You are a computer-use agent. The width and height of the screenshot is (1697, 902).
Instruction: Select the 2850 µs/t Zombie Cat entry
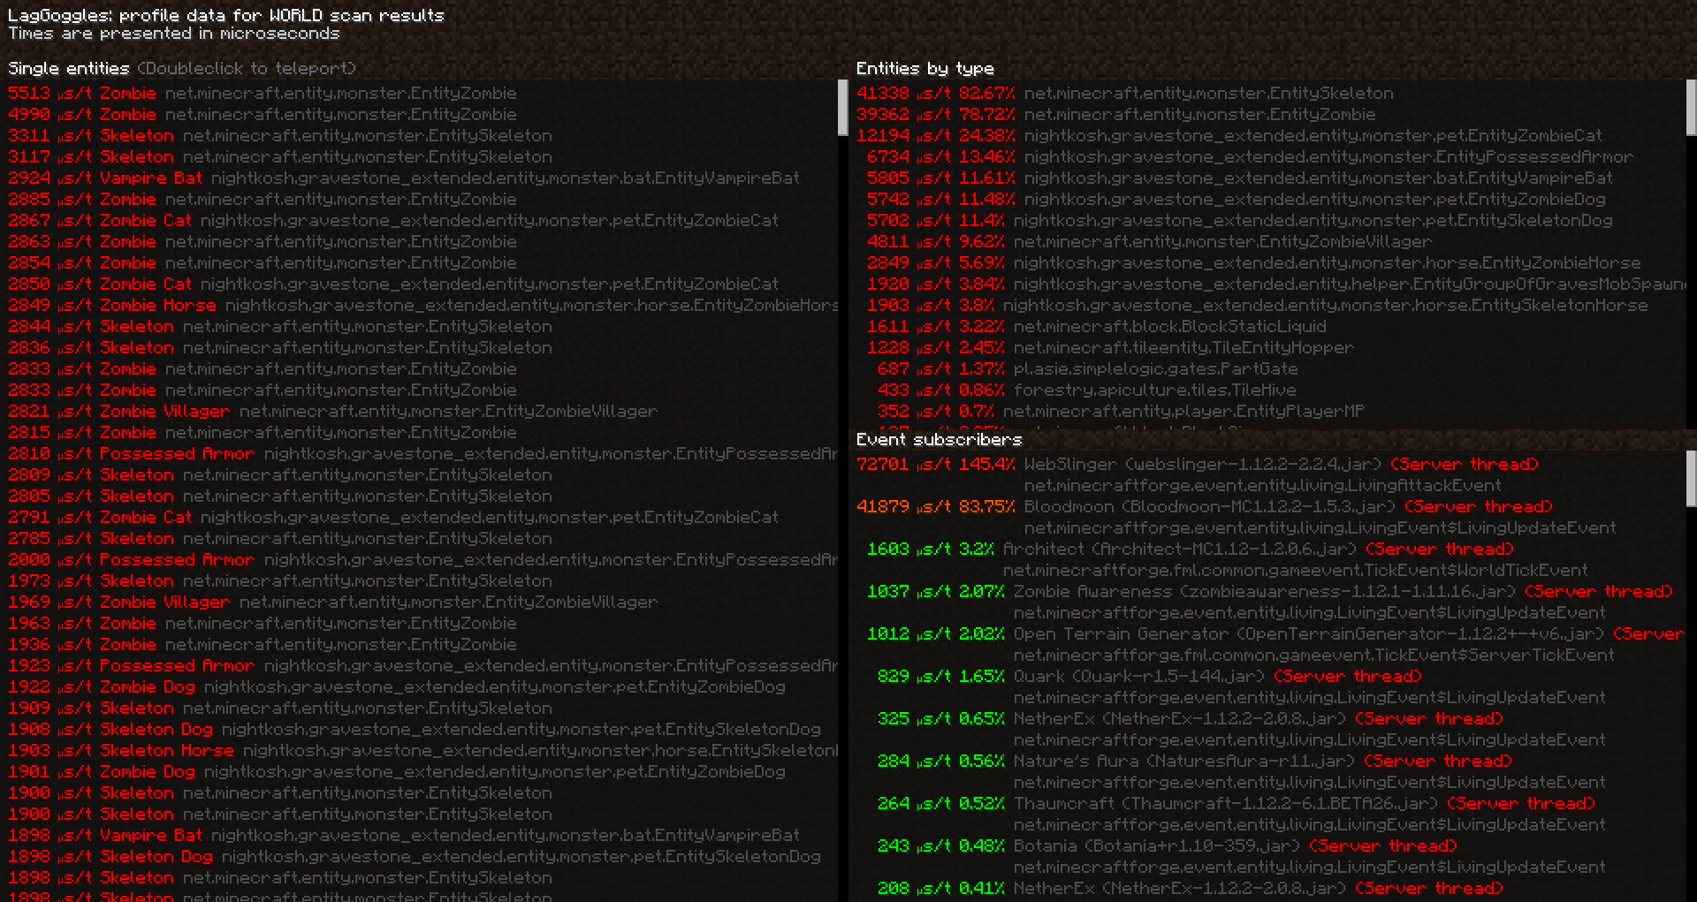click(393, 284)
